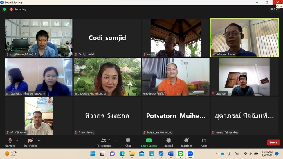Click the Participants icon in the toolbar
The width and height of the screenshot is (283, 159).
(x=104, y=141)
